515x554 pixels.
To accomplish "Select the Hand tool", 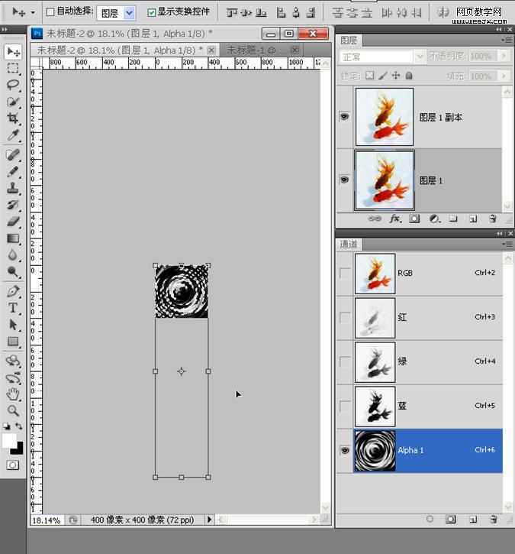I will (x=14, y=394).
